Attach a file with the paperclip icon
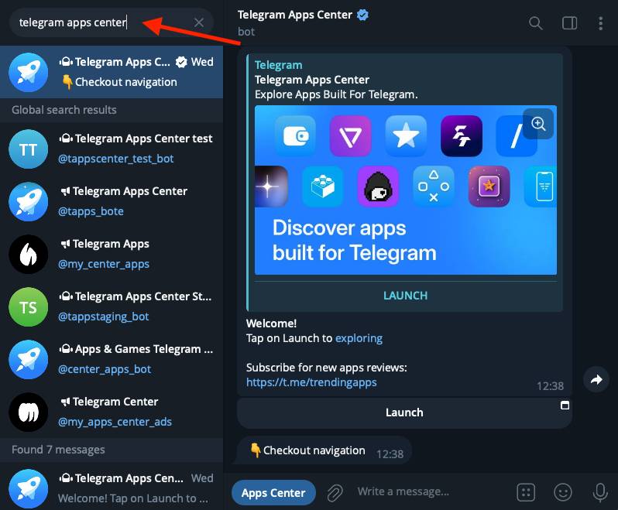 tap(335, 492)
